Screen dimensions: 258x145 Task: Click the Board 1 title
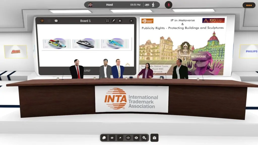coord(85,21)
